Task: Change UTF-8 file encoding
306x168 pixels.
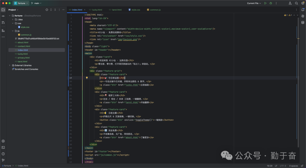Action: point(283,166)
